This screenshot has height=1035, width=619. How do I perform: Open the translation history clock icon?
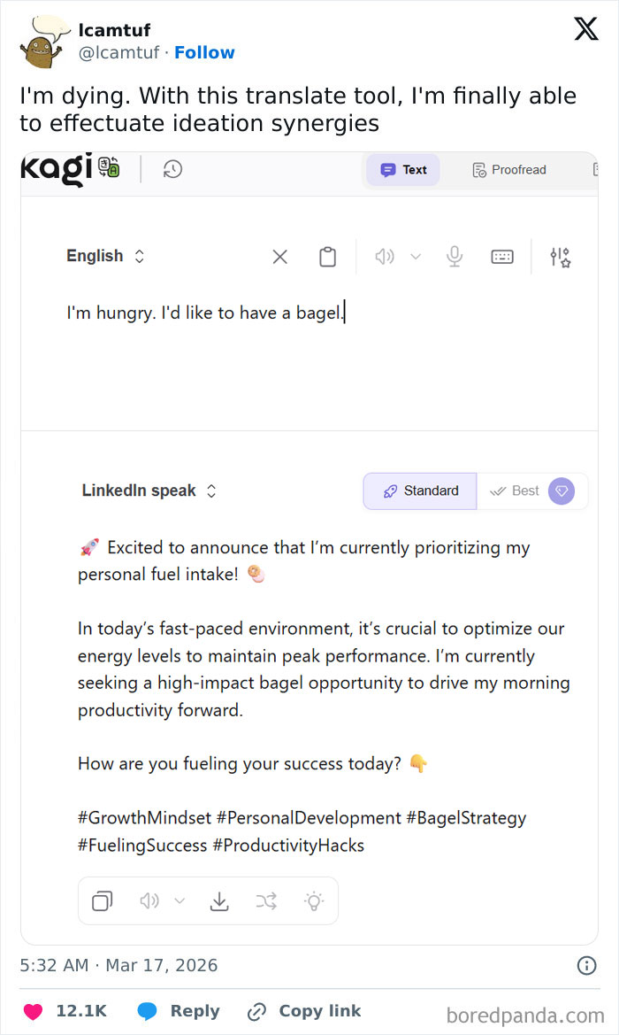click(x=172, y=169)
